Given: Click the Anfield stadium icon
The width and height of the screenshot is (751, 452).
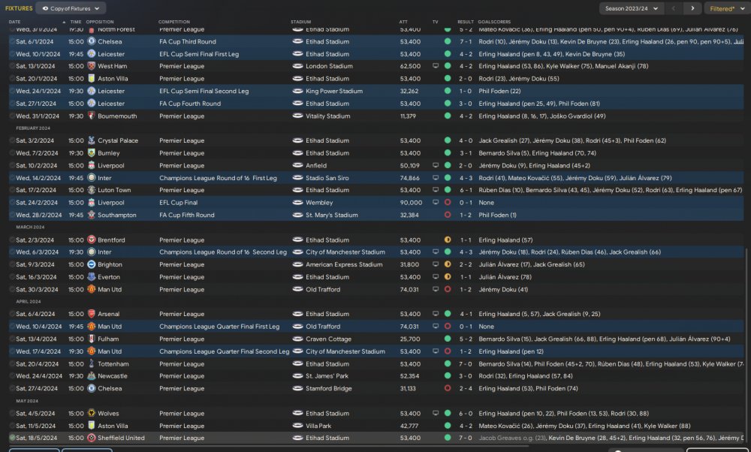Looking at the screenshot, I should click(297, 165).
